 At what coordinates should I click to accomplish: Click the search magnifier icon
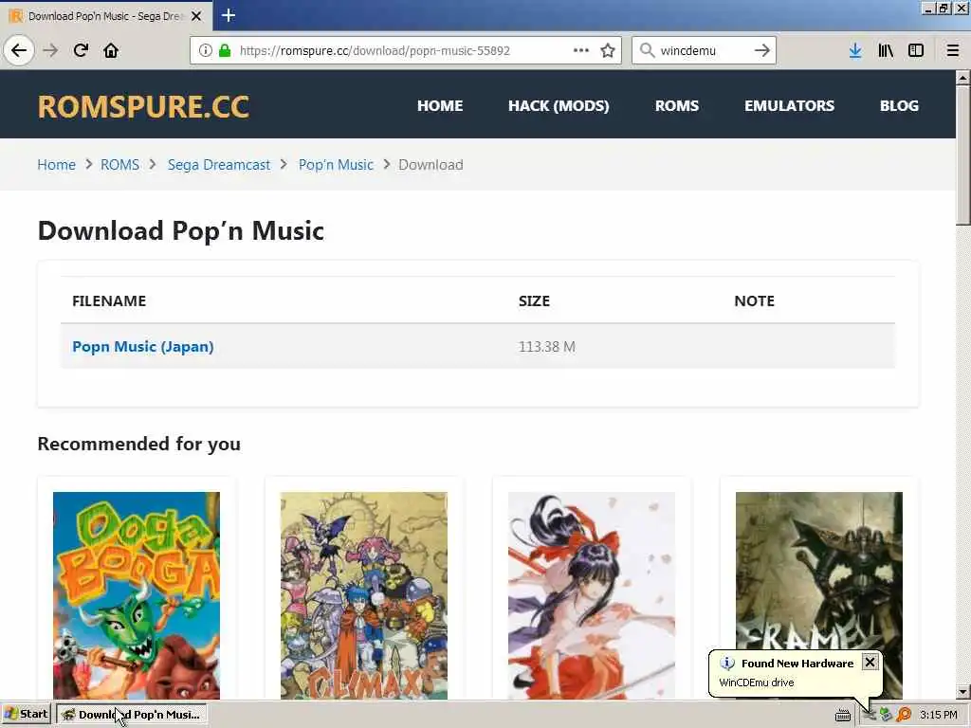click(x=647, y=50)
